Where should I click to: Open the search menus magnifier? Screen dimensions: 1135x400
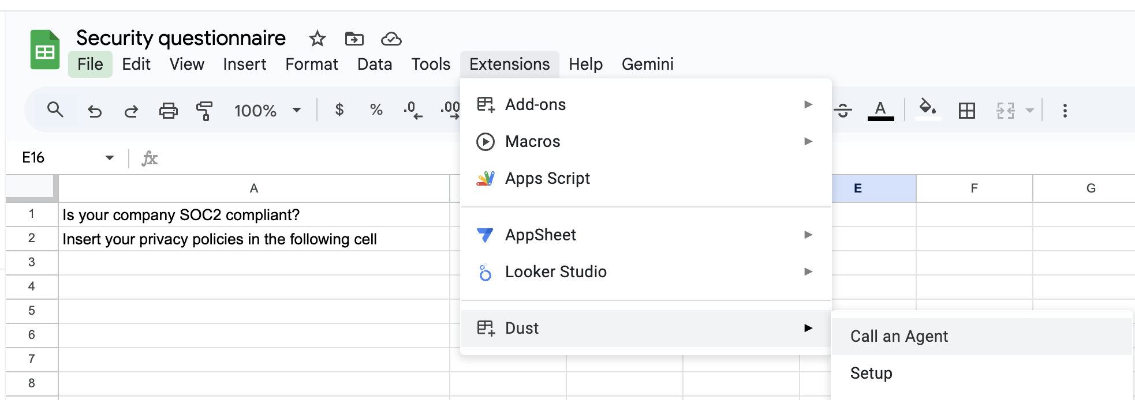[x=55, y=110]
